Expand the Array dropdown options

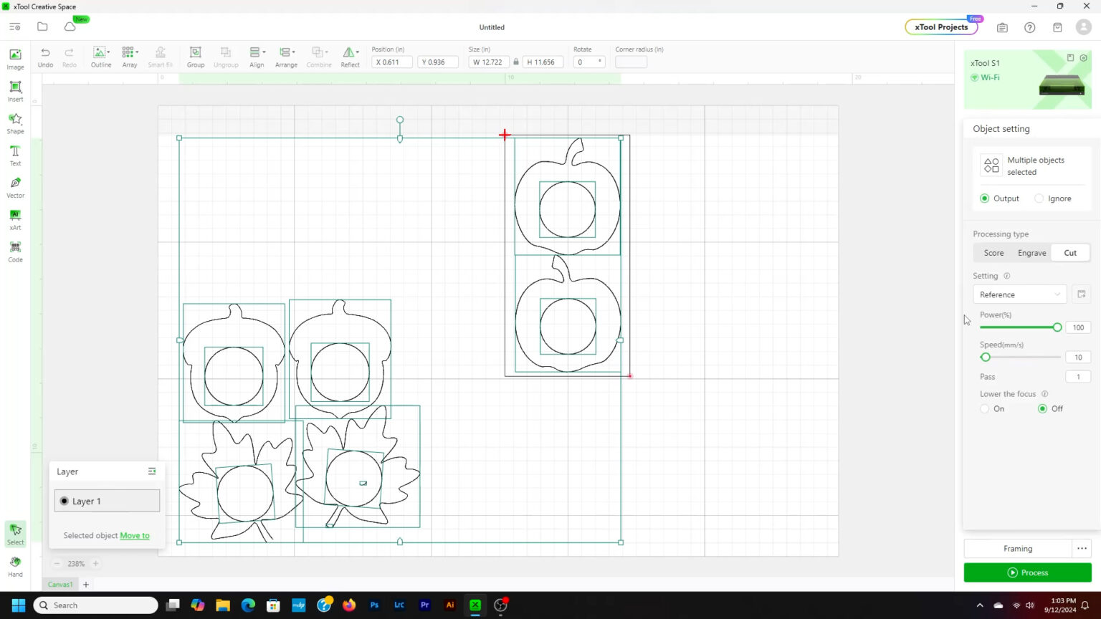tap(130, 56)
